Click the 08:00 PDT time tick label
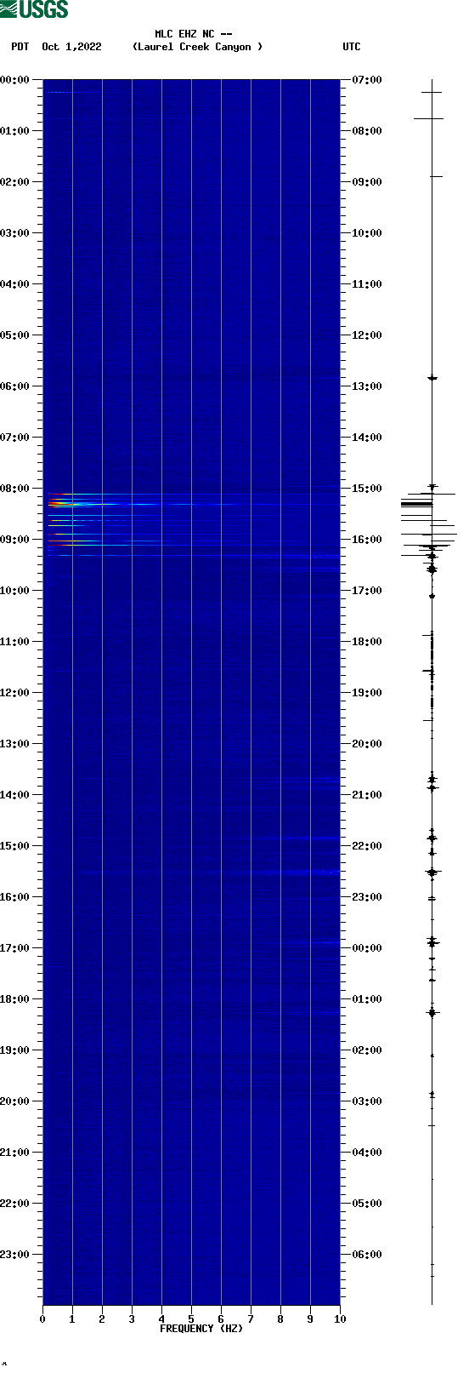Viewport: 469px width, 1373px height. coord(15,489)
